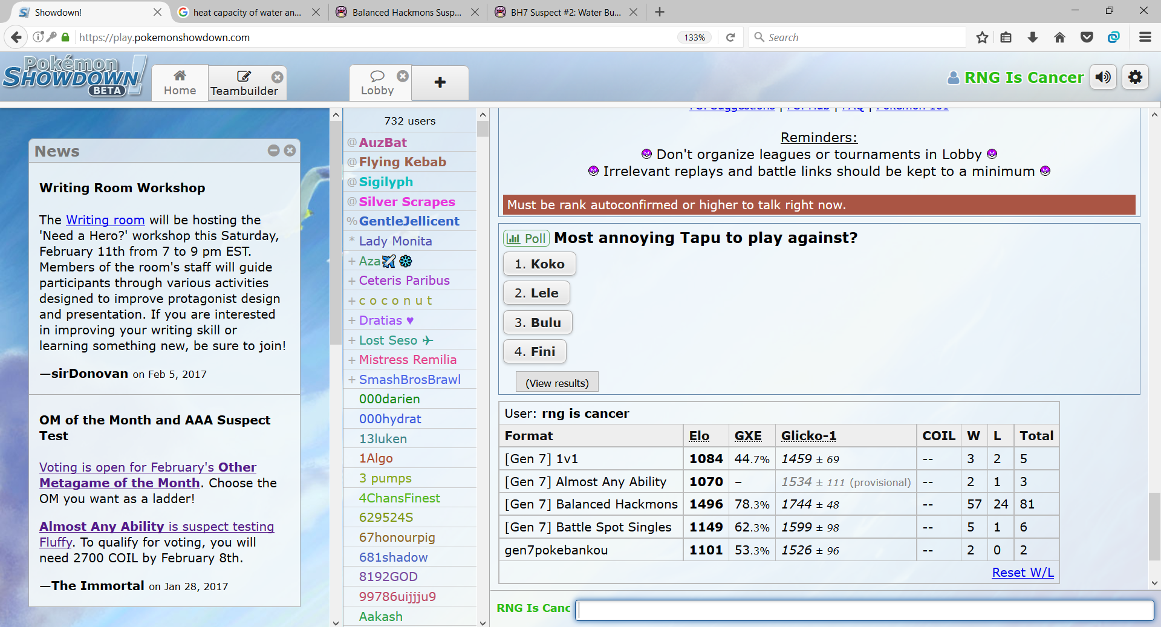The height and width of the screenshot is (627, 1161).
Task: Reload the page with the refresh icon
Action: [730, 37]
